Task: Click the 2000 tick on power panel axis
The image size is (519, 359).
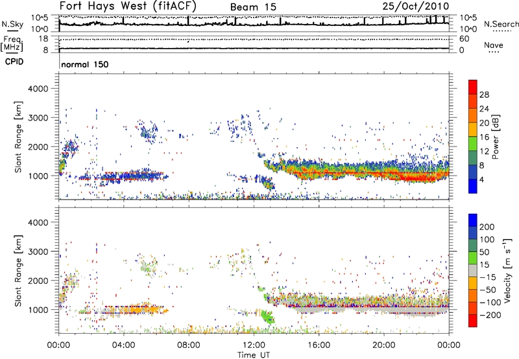Action: click(x=38, y=146)
